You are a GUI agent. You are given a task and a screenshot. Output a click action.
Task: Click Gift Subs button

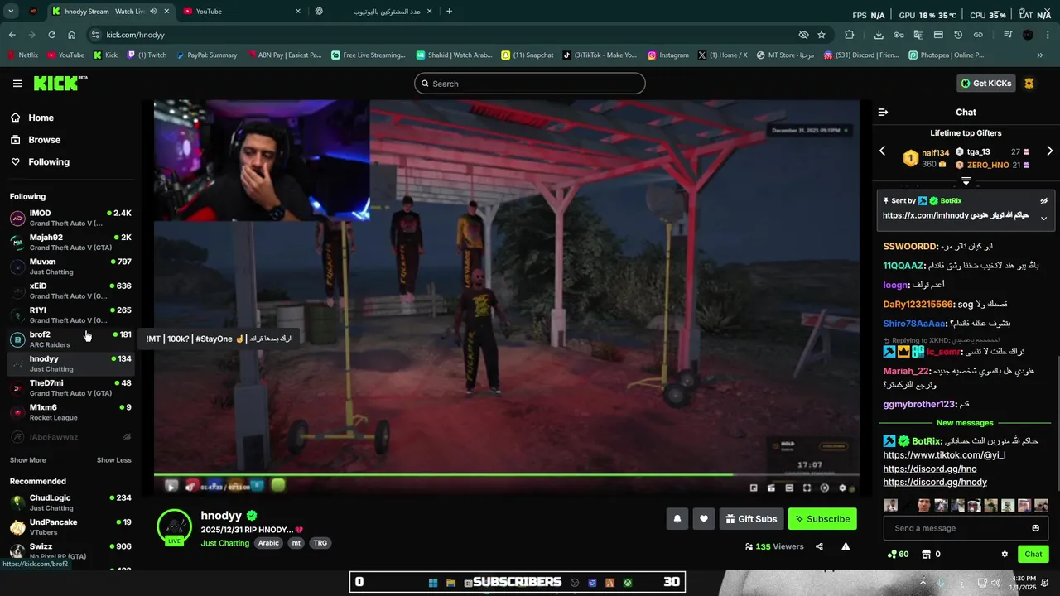[x=751, y=519]
